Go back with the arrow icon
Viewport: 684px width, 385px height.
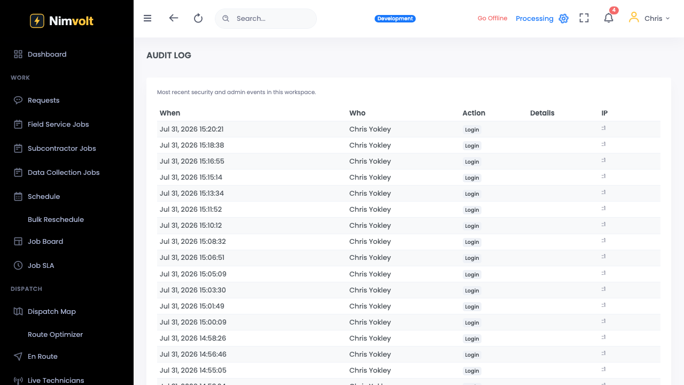point(173,18)
